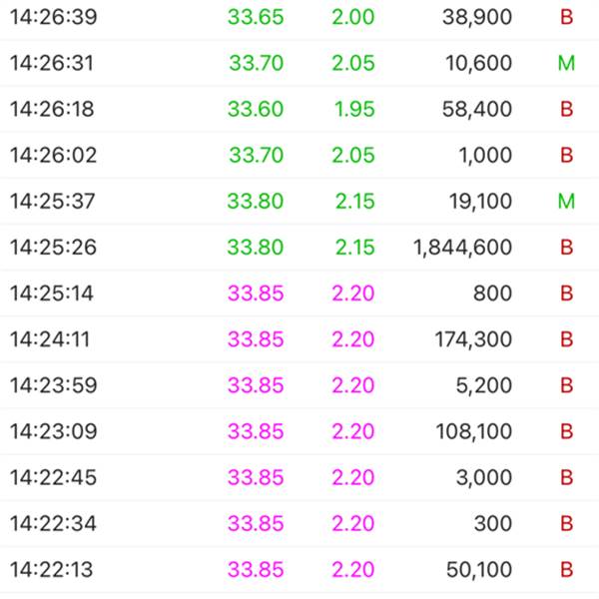Select the 14:26:39 trade row
The height and width of the screenshot is (599, 599).
tap(299, 17)
